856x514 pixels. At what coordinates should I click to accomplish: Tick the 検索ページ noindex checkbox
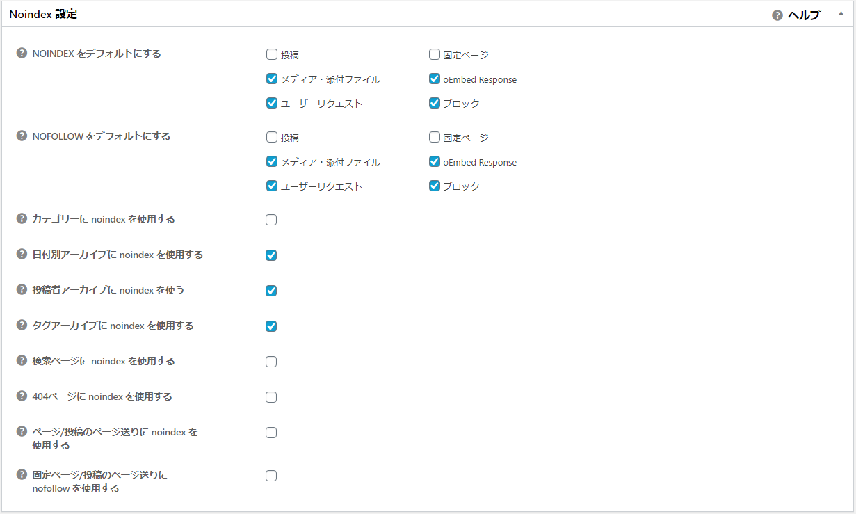tap(271, 362)
